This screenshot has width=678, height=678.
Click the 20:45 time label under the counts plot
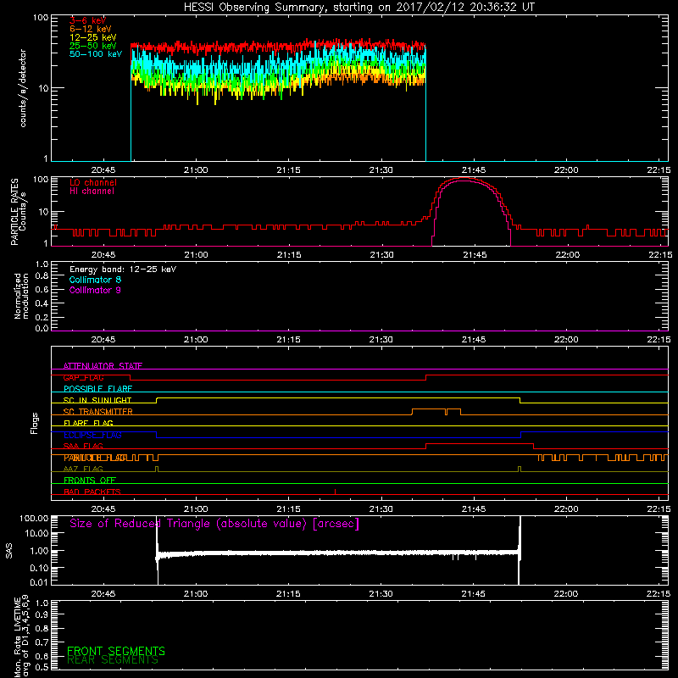pyautogui.click(x=103, y=170)
